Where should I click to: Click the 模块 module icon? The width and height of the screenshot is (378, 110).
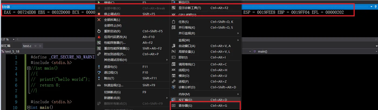coord(174,76)
